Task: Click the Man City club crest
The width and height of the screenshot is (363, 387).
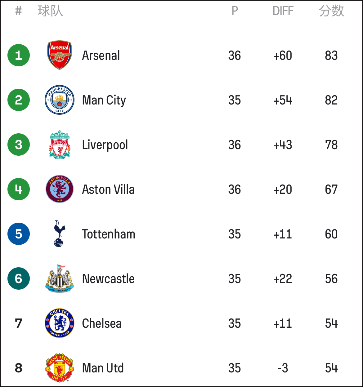Action: [x=60, y=100]
